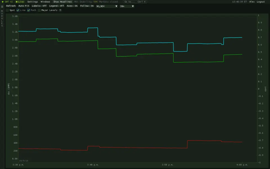Click the dex ($MM) axis title
The height and width of the screenshot is (169, 270).
tap(9, 89)
